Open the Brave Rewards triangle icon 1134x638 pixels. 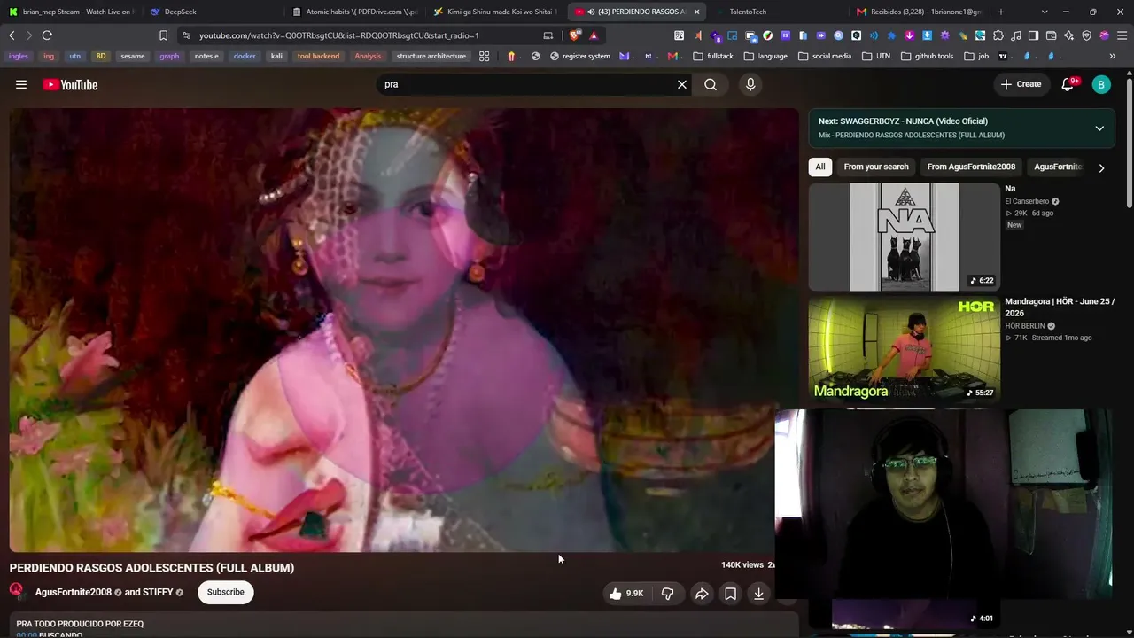coord(594,35)
